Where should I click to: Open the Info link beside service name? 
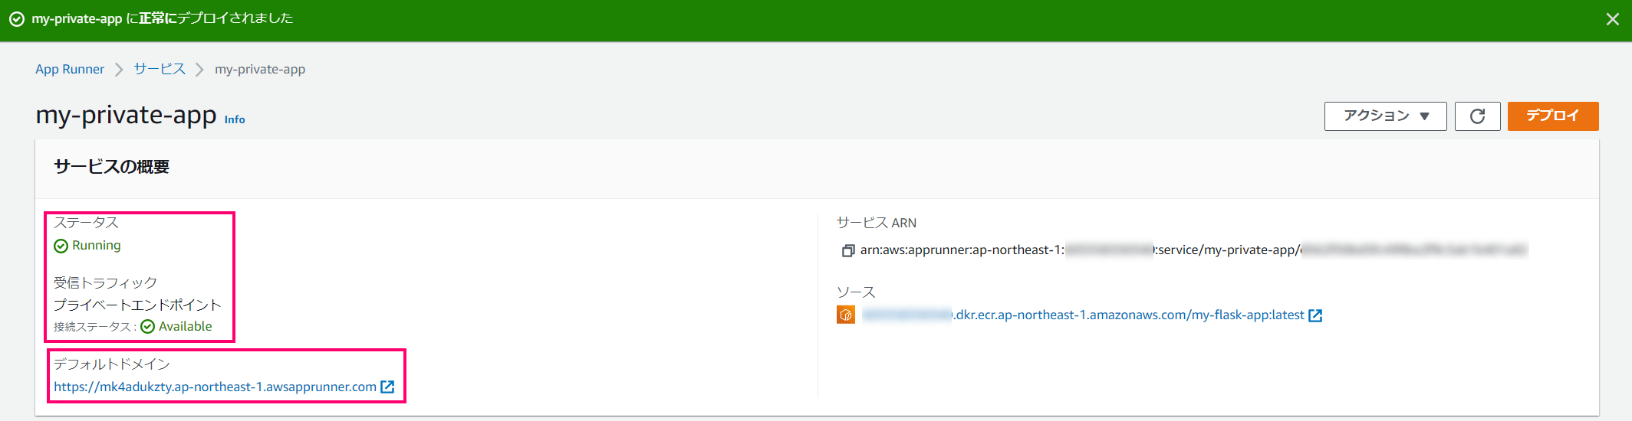click(235, 119)
